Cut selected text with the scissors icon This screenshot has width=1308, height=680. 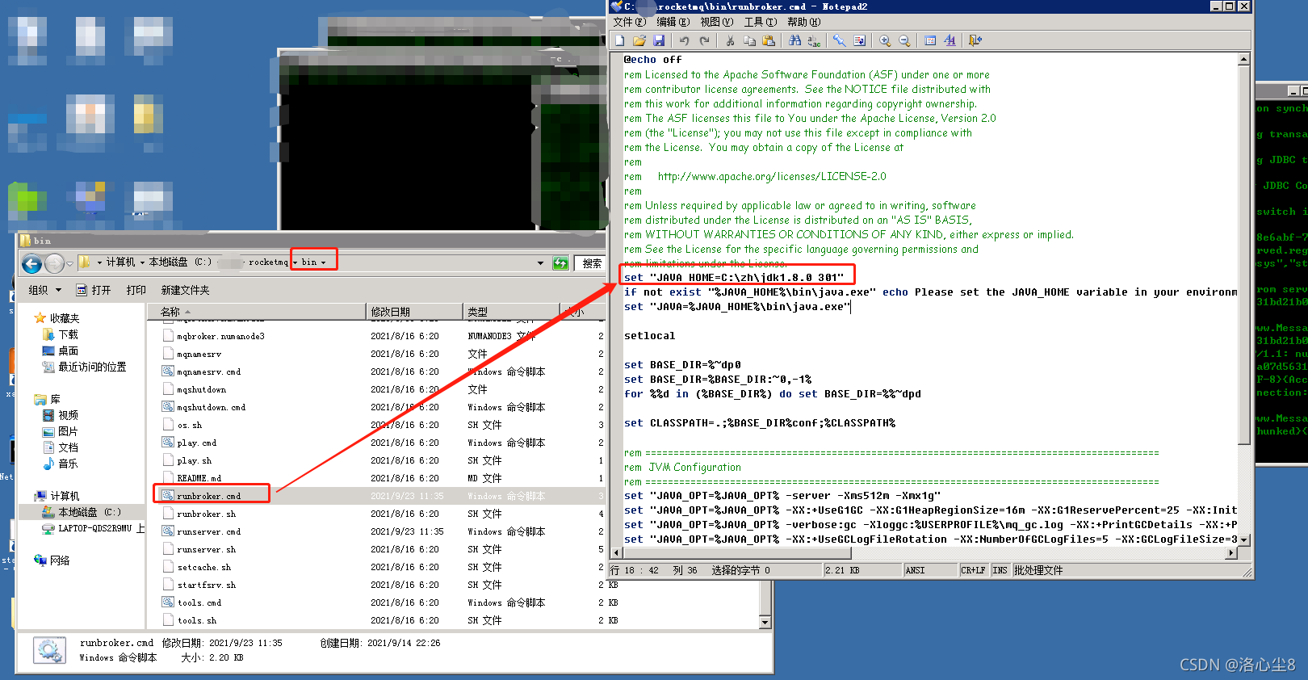point(730,40)
